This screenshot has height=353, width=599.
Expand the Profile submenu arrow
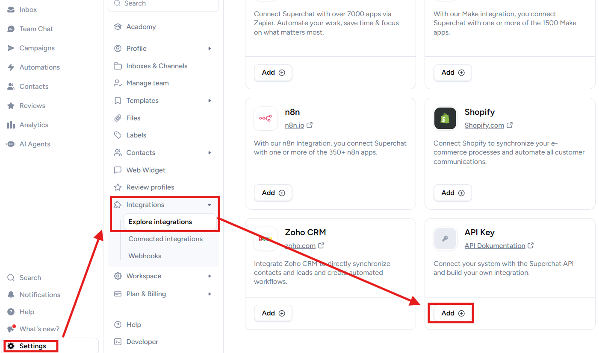[210, 49]
